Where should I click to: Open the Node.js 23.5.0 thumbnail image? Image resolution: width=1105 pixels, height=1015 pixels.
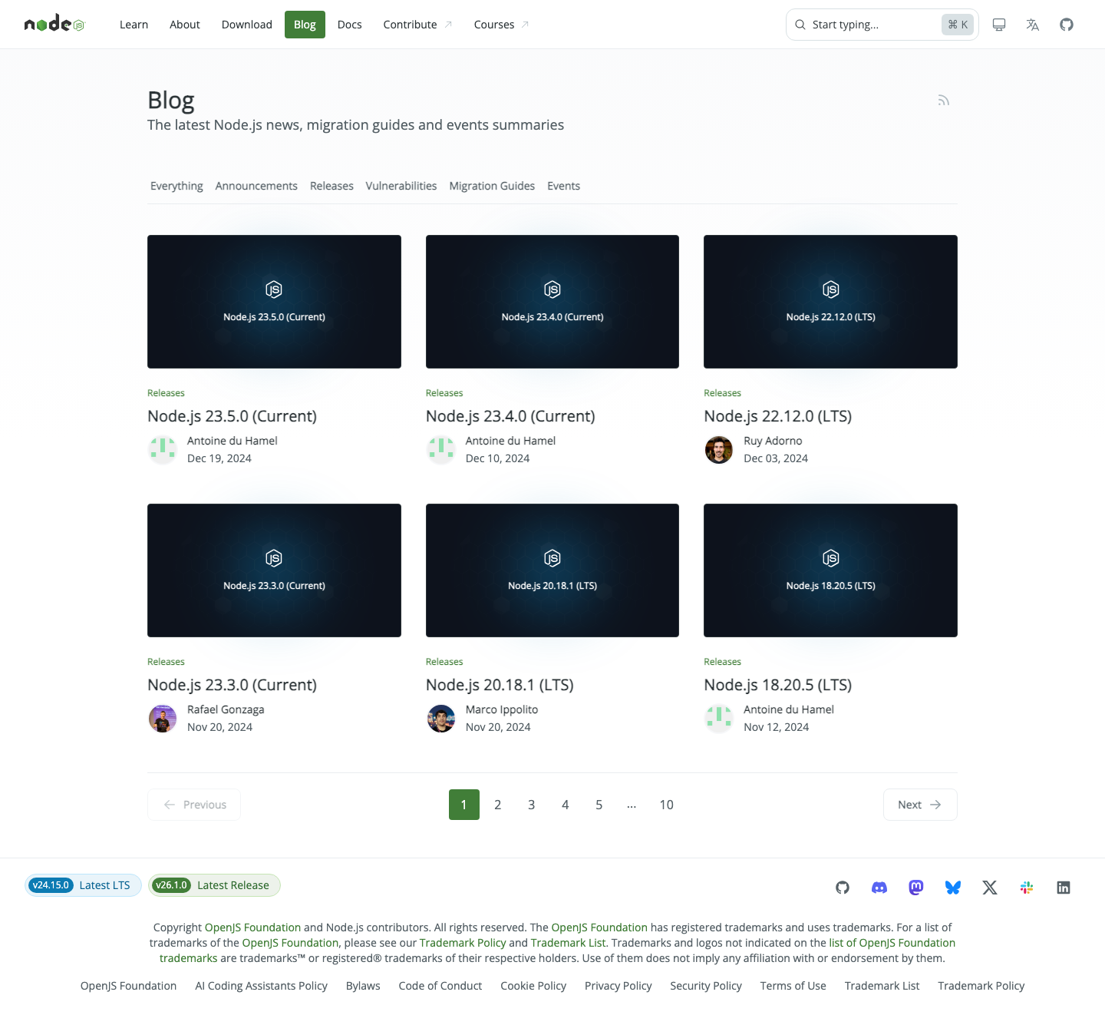click(x=274, y=302)
